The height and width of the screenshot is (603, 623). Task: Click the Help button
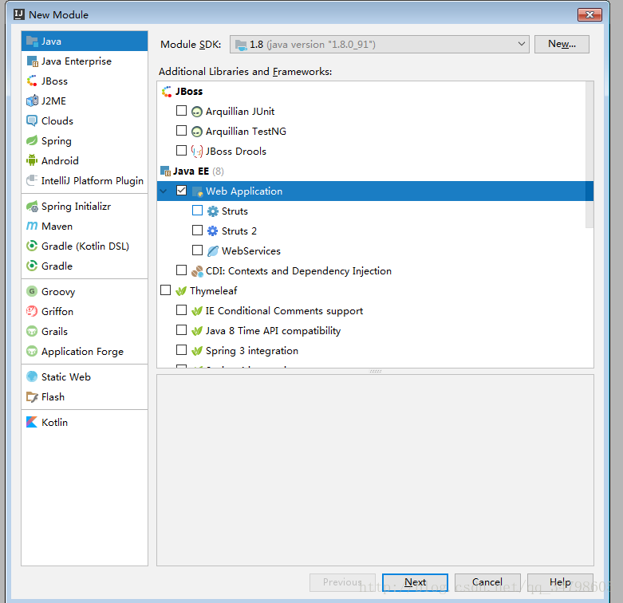tap(560, 582)
